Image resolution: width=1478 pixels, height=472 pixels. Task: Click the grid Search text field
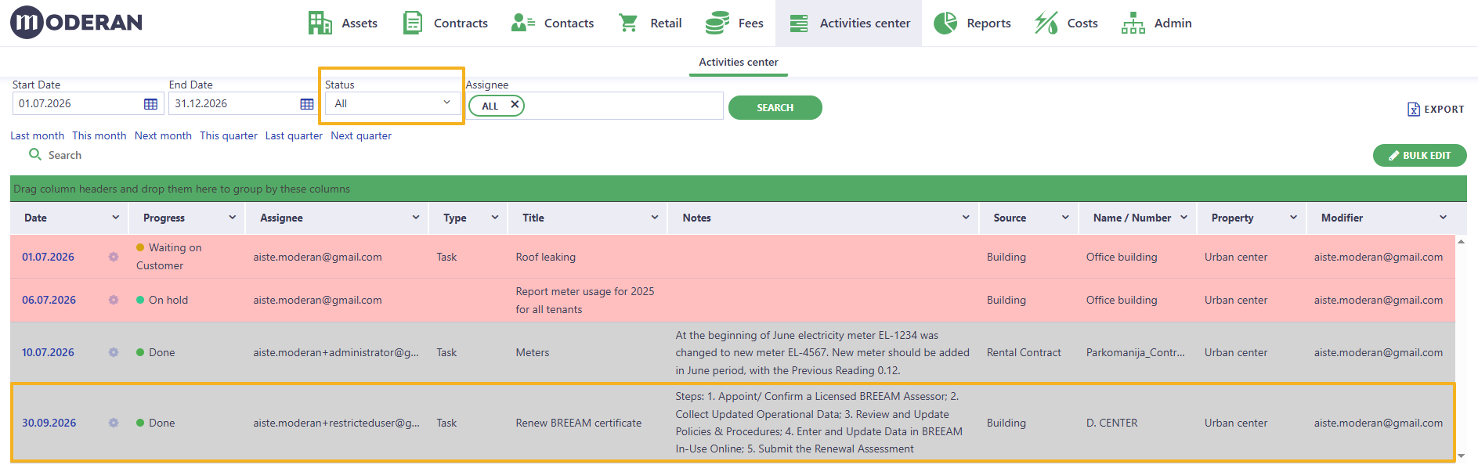65,155
